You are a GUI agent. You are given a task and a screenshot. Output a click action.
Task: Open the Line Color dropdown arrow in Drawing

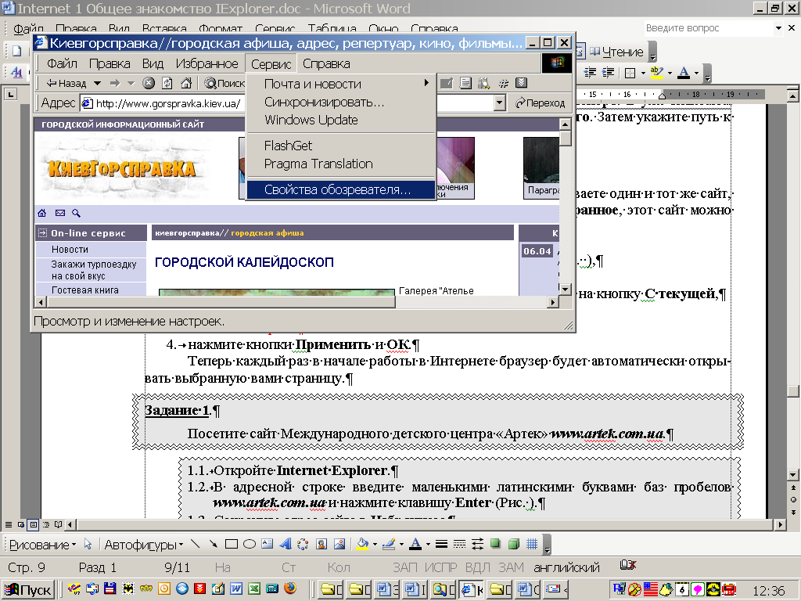coord(401,545)
